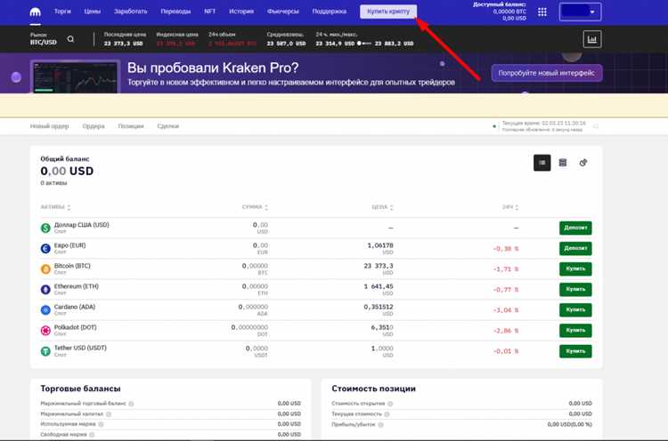Viewport: 668px width, 441px height.
Task: Sort table by Активы column
Action: point(55,207)
